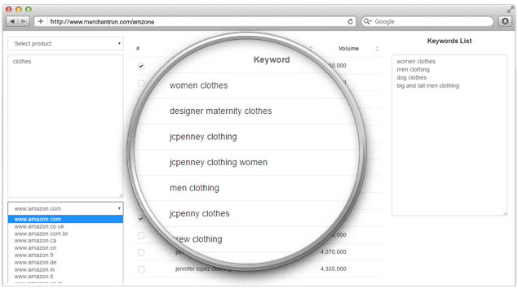518x297 pixels.
Task: Select 'jcpenny clothes' keyword row
Action: click(x=200, y=214)
